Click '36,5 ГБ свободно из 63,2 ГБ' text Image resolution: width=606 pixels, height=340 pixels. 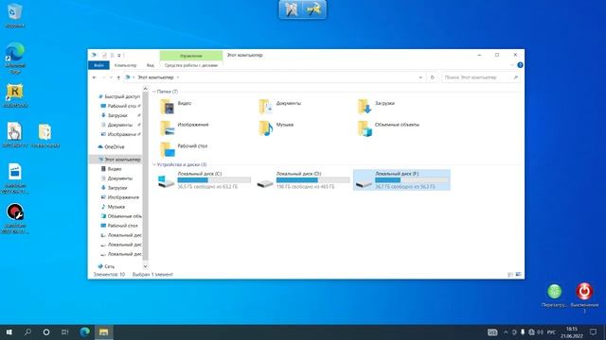[x=207, y=187]
